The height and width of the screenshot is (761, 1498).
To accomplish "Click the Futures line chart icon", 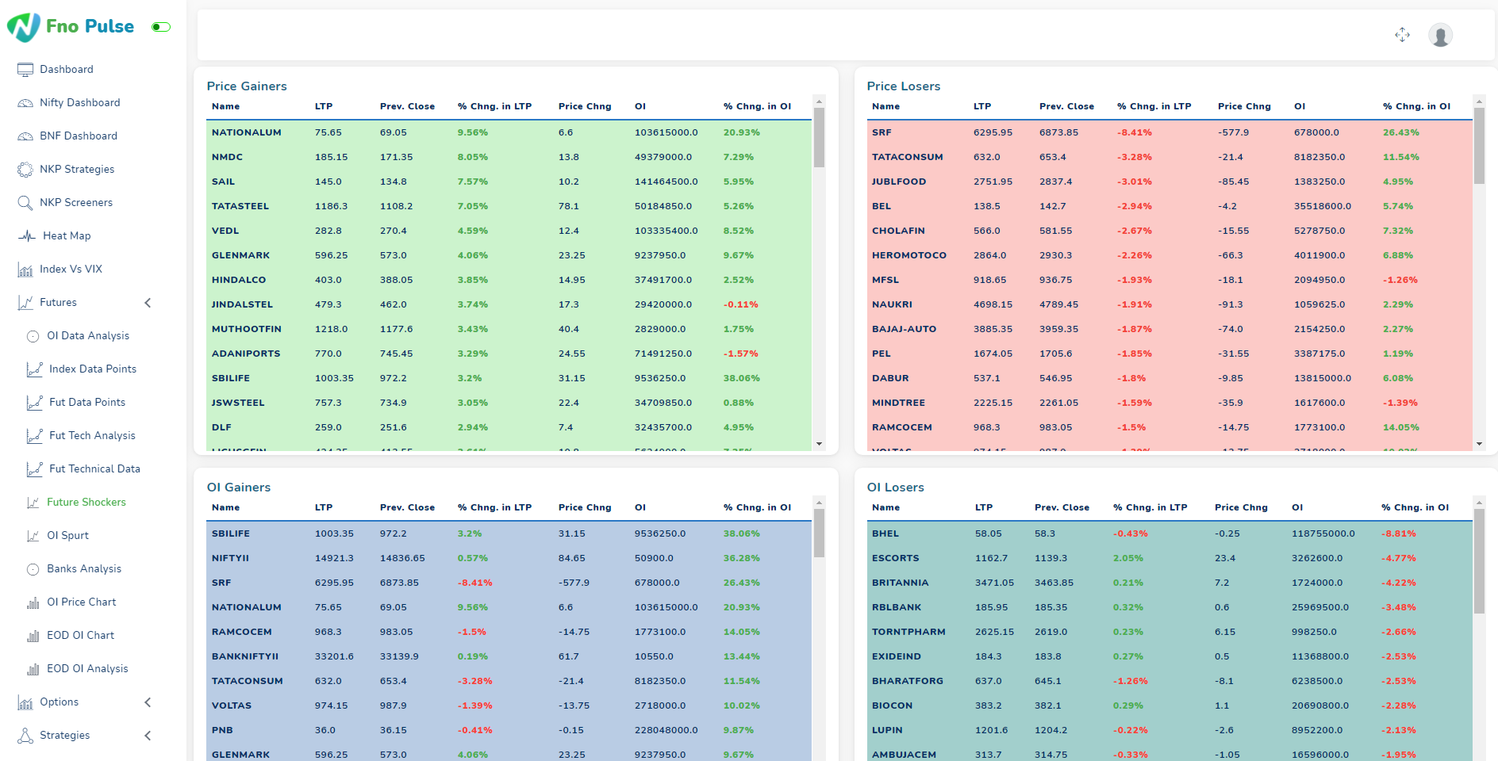I will (25, 303).
